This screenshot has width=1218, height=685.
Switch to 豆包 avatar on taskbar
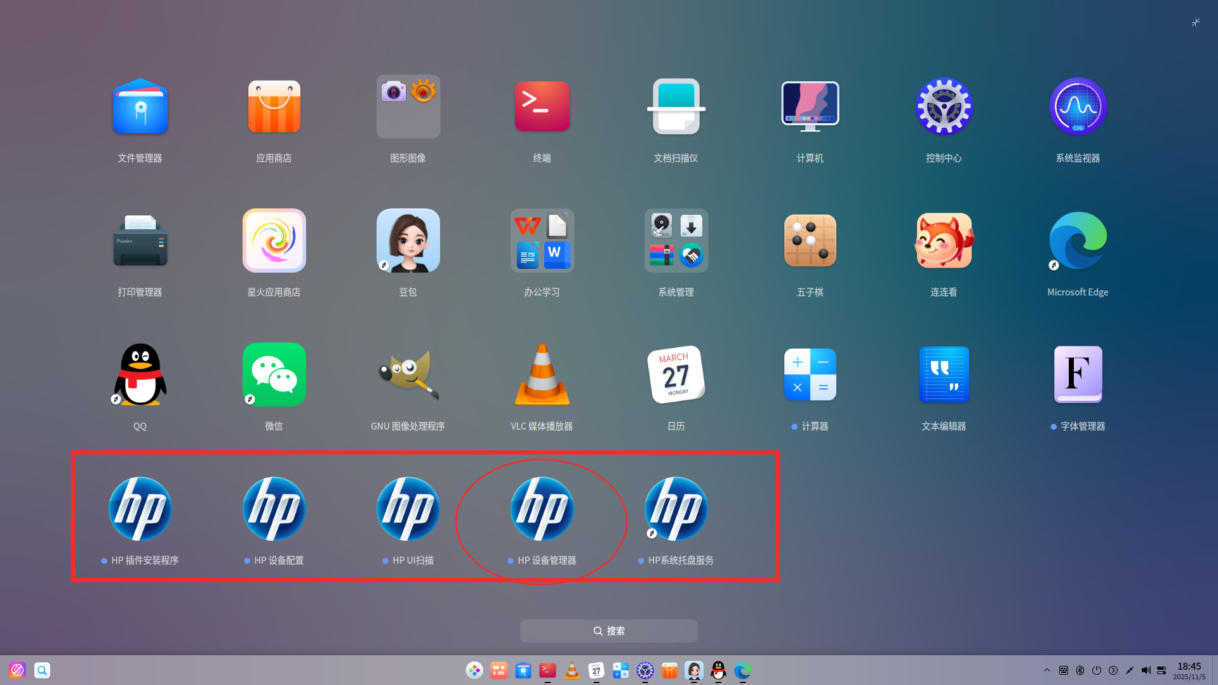(694, 670)
